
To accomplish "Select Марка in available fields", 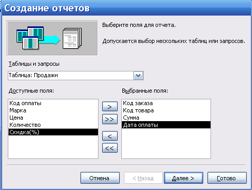I will coord(53,110).
